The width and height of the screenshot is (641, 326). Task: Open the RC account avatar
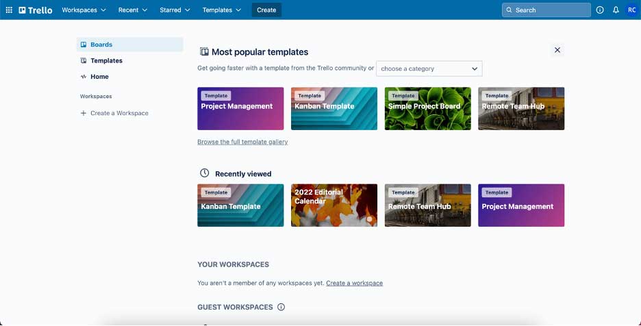point(631,10)
